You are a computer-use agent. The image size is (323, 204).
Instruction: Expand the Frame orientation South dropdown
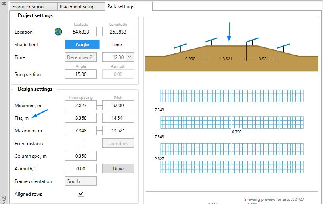tap(81, 181)
